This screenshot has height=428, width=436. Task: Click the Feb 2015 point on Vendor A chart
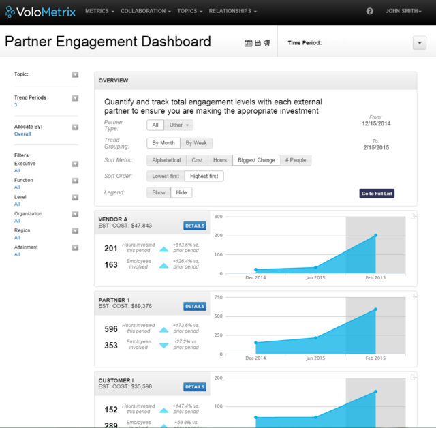[x=375, y=236]
